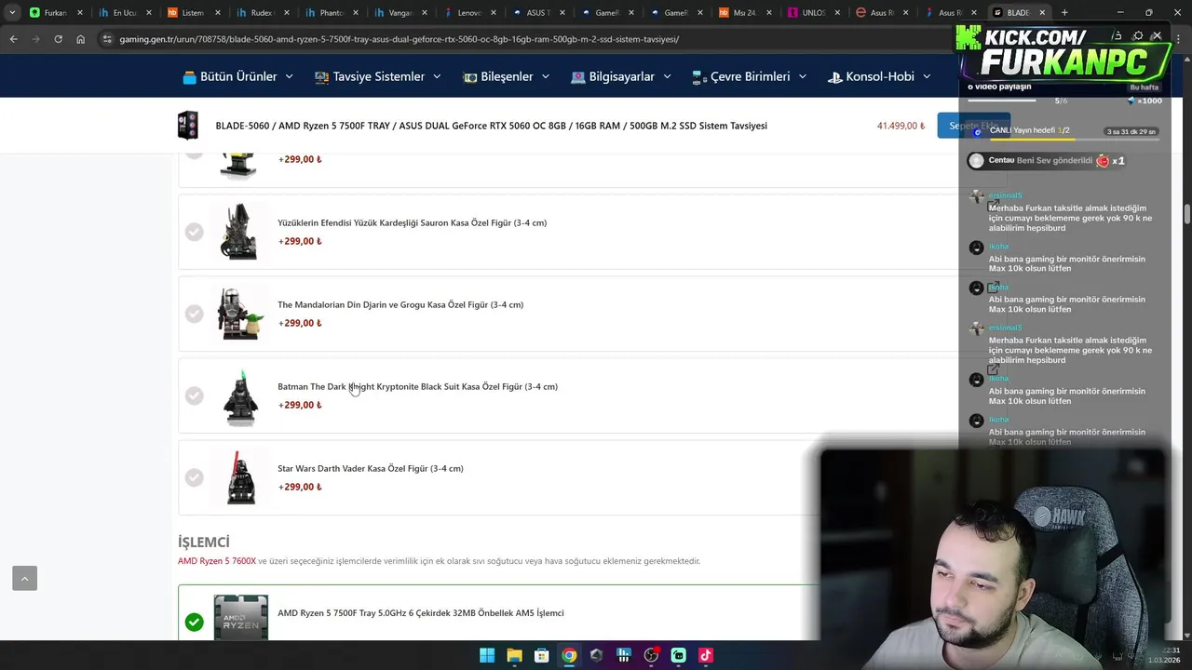Switch to the Rudex tab
This screenshot has height=670, width=1192.
(261, 13)
